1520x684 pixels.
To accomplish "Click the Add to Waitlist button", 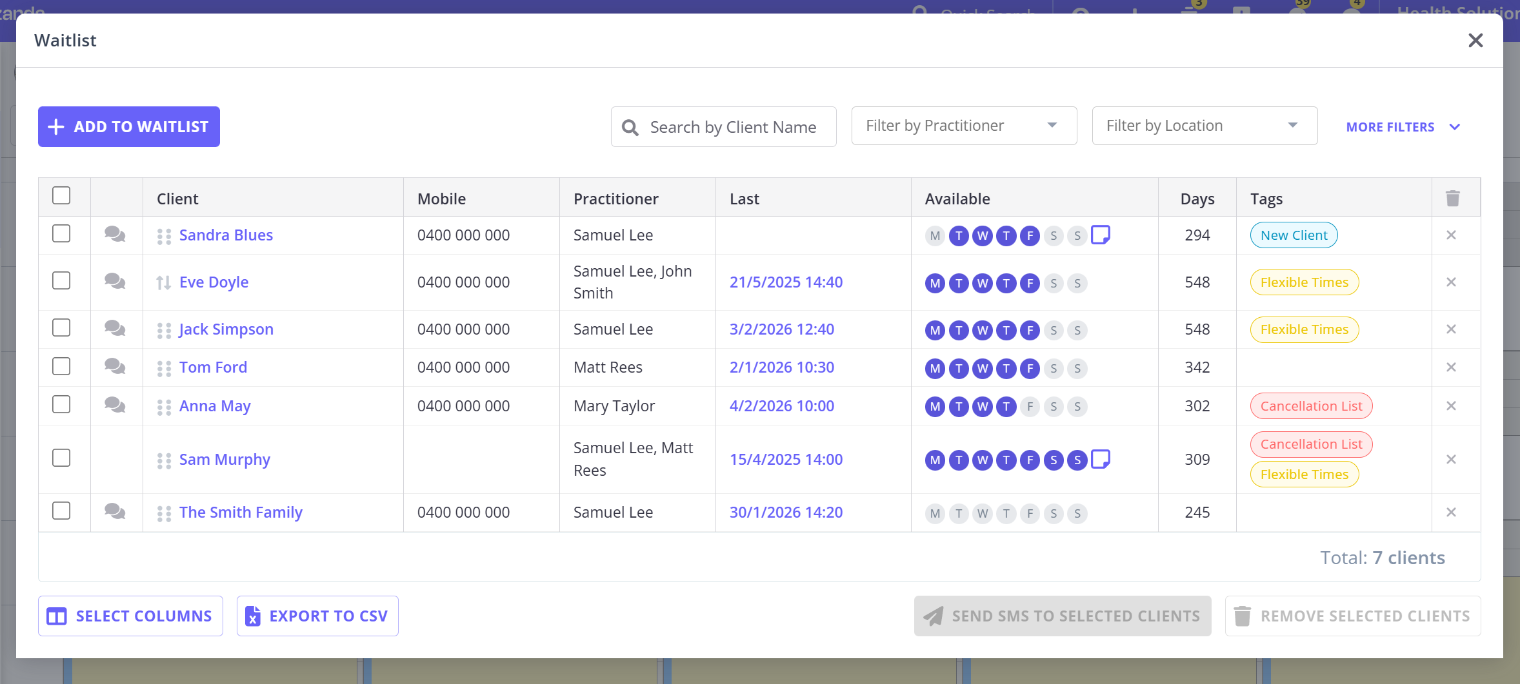I will pyautogui.click(x=129, y=127).
